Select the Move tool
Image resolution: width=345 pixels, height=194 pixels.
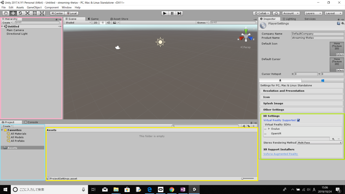13,13
